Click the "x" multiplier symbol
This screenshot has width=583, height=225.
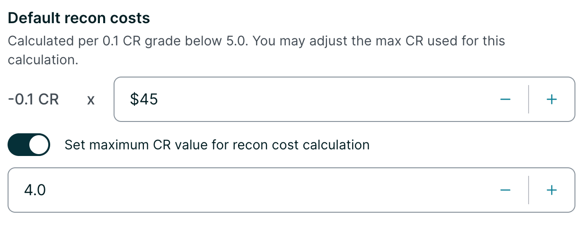click(x=91, y=100)
